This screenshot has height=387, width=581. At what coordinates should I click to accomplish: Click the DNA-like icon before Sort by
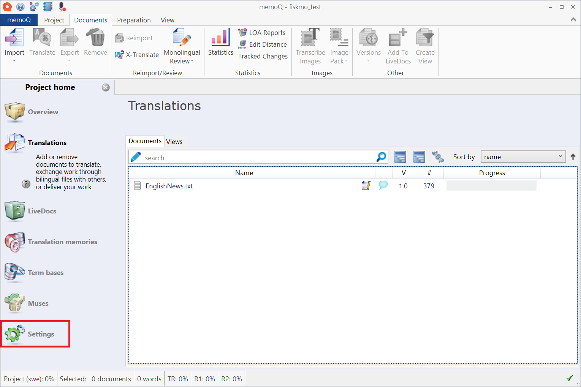click(x=438, y=157)
